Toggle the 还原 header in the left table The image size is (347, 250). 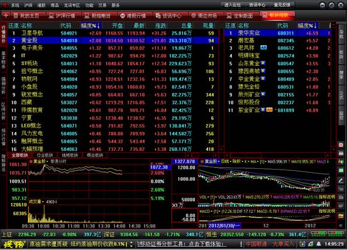coord(14,26)
